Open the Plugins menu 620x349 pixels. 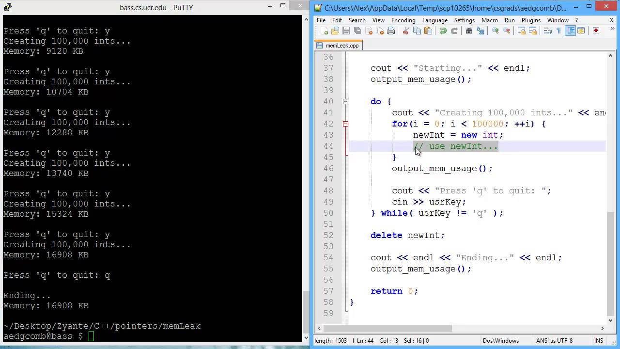[531, 20]
